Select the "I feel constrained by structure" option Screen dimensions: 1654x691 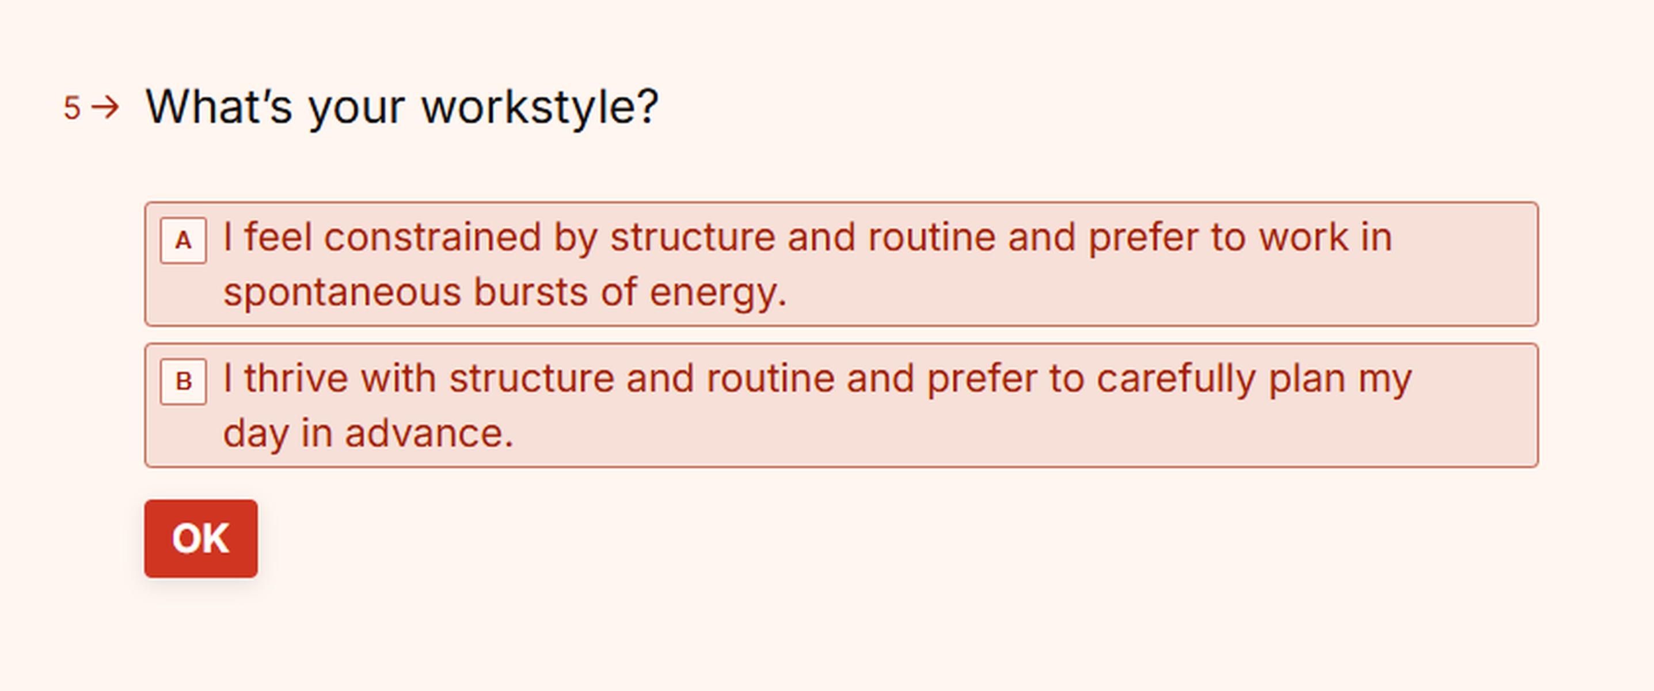click(841, 264)
